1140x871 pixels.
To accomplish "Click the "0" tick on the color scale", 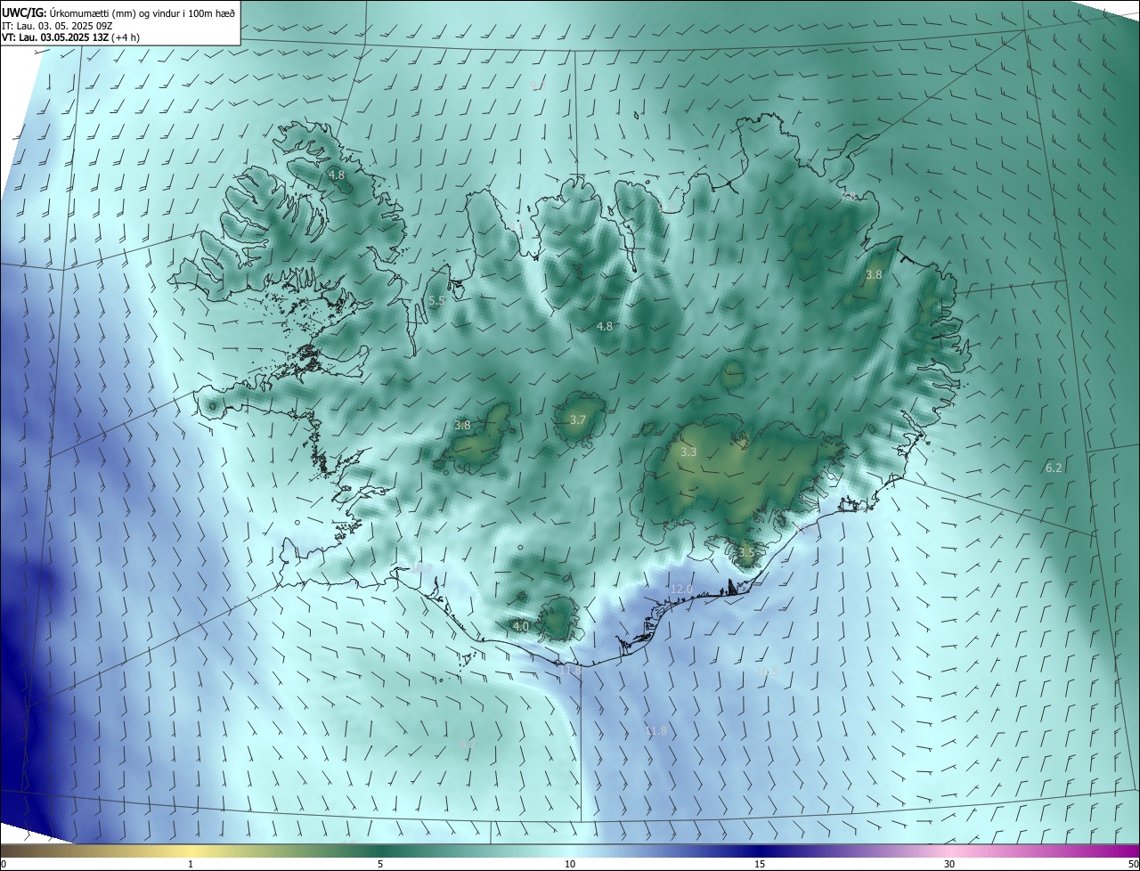I will 4,864.
